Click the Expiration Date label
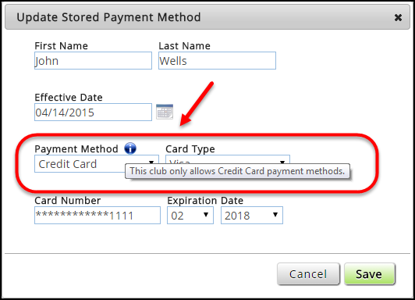 tap(205, 201)
